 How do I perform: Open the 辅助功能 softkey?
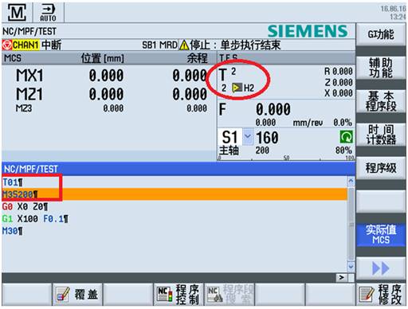381,68
